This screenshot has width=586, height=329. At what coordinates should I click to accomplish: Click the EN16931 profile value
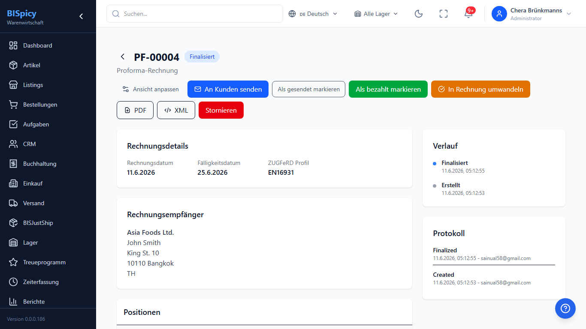point(281,173)
